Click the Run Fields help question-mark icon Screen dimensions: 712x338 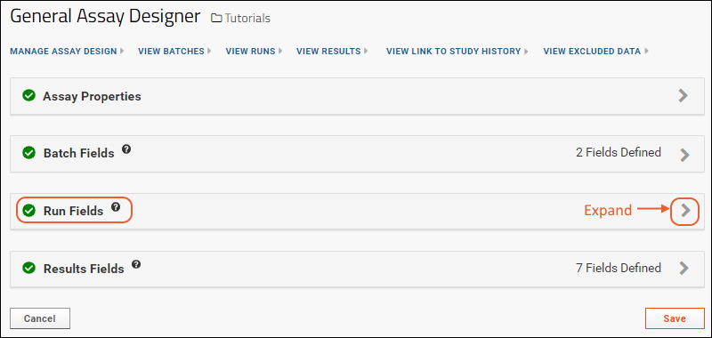[116, 207]
